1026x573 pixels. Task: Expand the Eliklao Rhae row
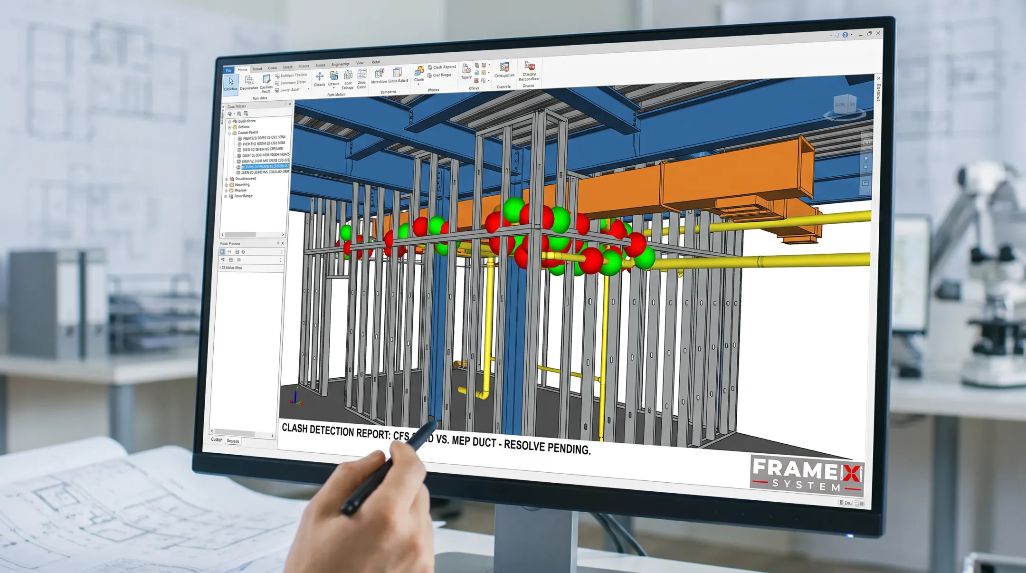tap(220, 268)
